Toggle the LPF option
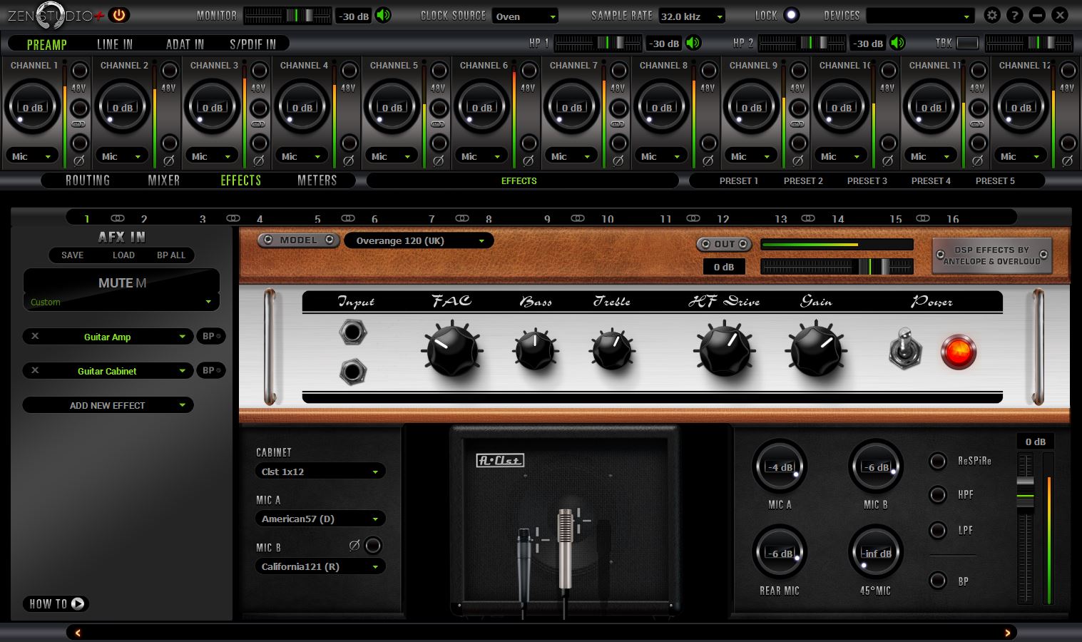Image resolution: width=1082 pixels, height=642 pixels. pos(938,530)
